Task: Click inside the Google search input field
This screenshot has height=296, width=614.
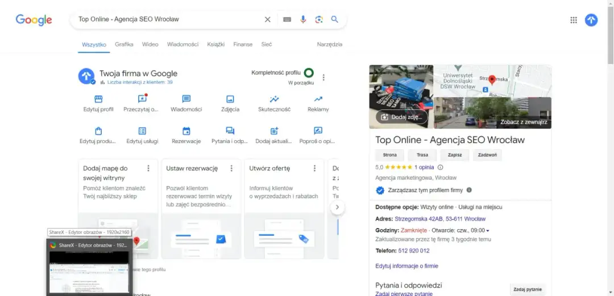Action: 168,19
